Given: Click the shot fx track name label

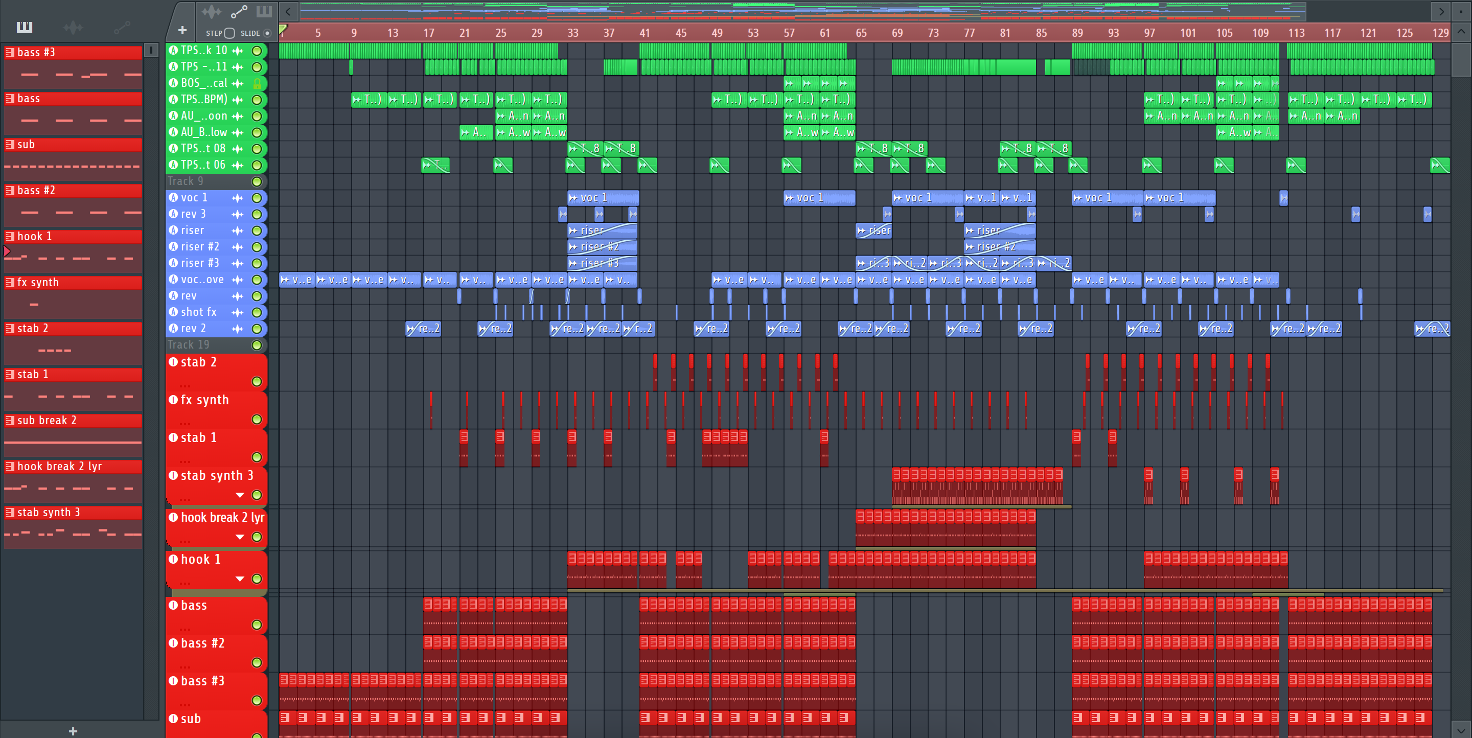Looking at the screenshot, I should (x=199, y=312).
